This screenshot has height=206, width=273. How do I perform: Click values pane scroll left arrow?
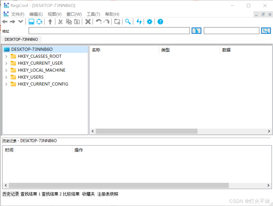click(x=93, y=131)
